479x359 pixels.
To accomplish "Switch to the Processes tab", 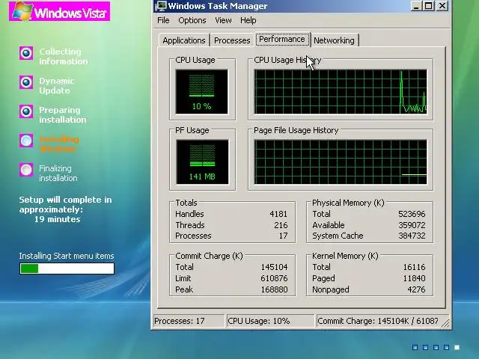I will point(232,40).
